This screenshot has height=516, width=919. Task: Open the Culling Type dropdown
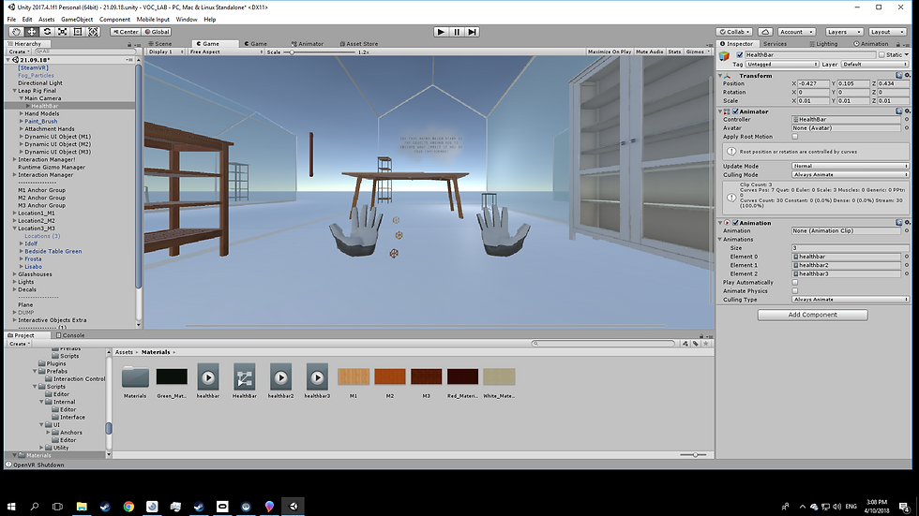[x=850, y=300]
